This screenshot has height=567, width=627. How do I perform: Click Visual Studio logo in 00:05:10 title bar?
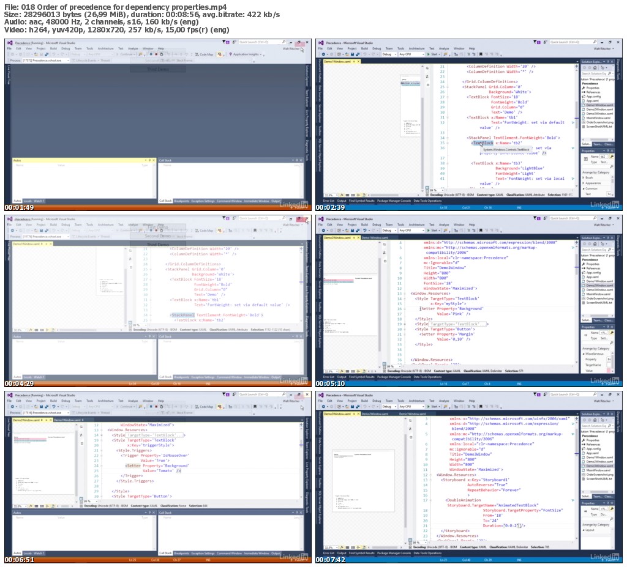coord(321,219)
